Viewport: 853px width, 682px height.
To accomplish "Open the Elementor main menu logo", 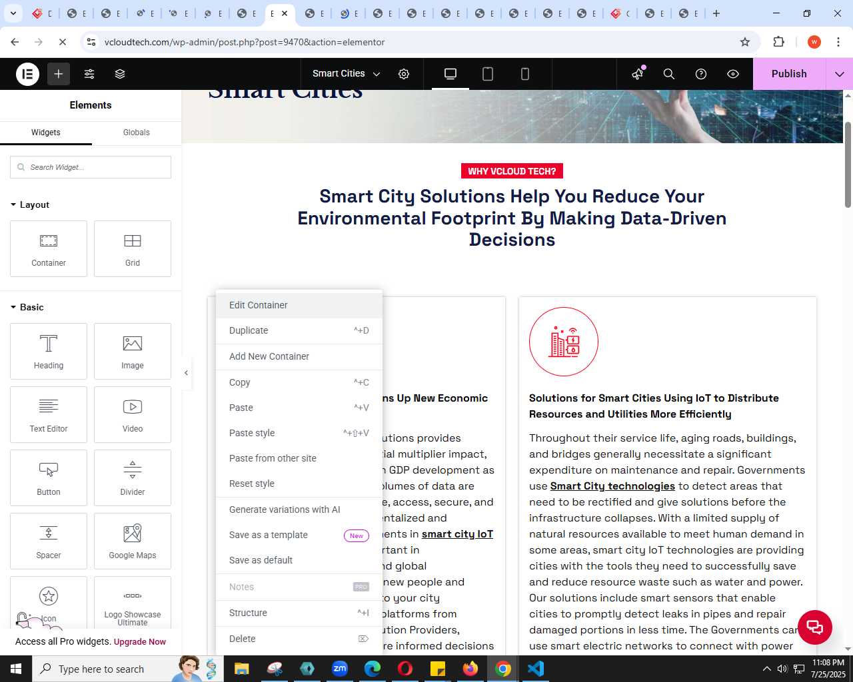I will point(28,74).
